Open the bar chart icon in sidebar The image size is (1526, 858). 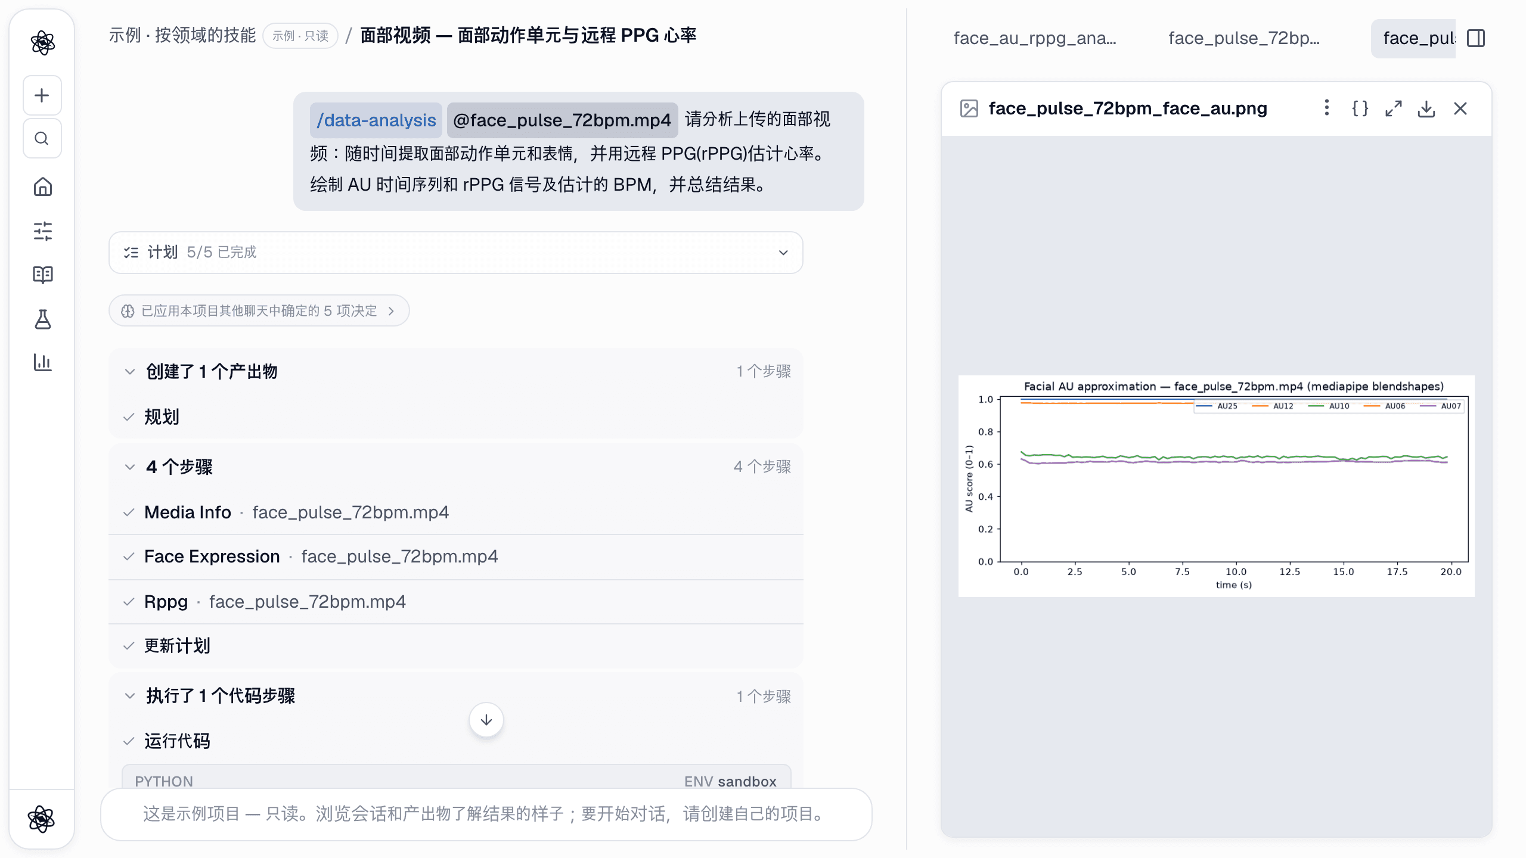tap(42, 362)
